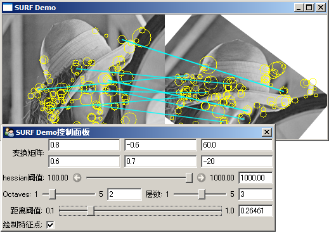329x233 pixels.
Task: Click the matrix field containing -20
Action: click(237, 161)
